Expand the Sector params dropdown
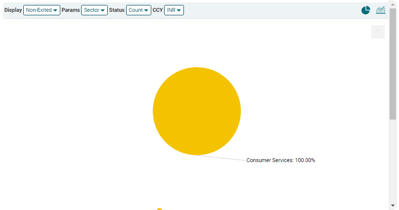 click(94, 10)
